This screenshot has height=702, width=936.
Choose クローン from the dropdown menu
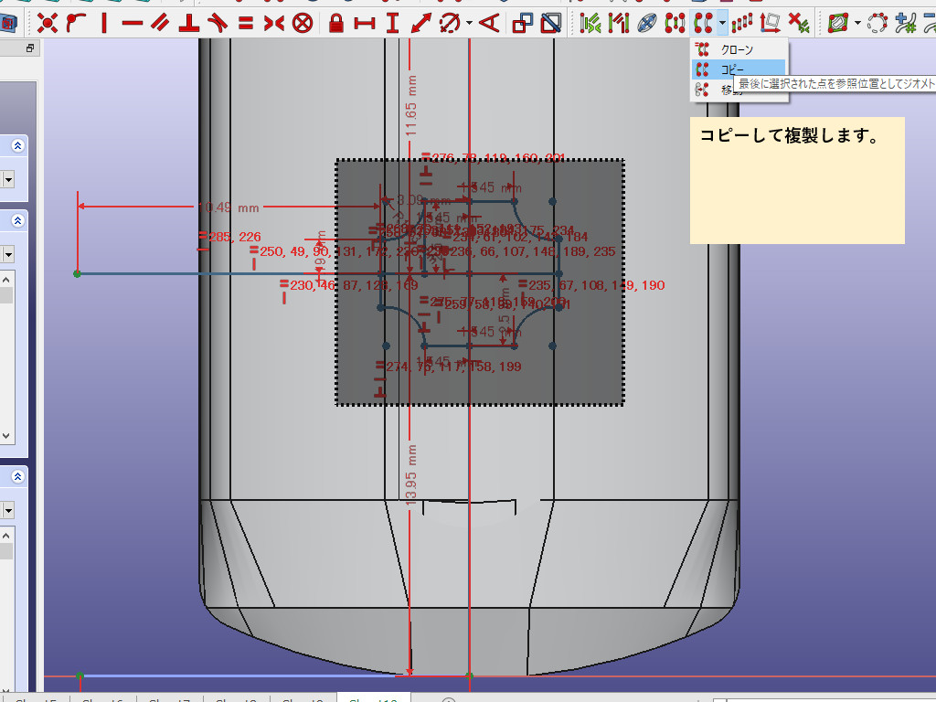pos(737,49)
